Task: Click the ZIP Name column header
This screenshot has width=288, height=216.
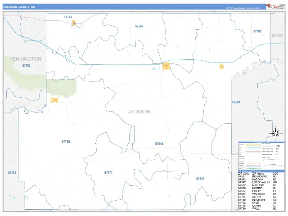Action: (x=258, y=174)
